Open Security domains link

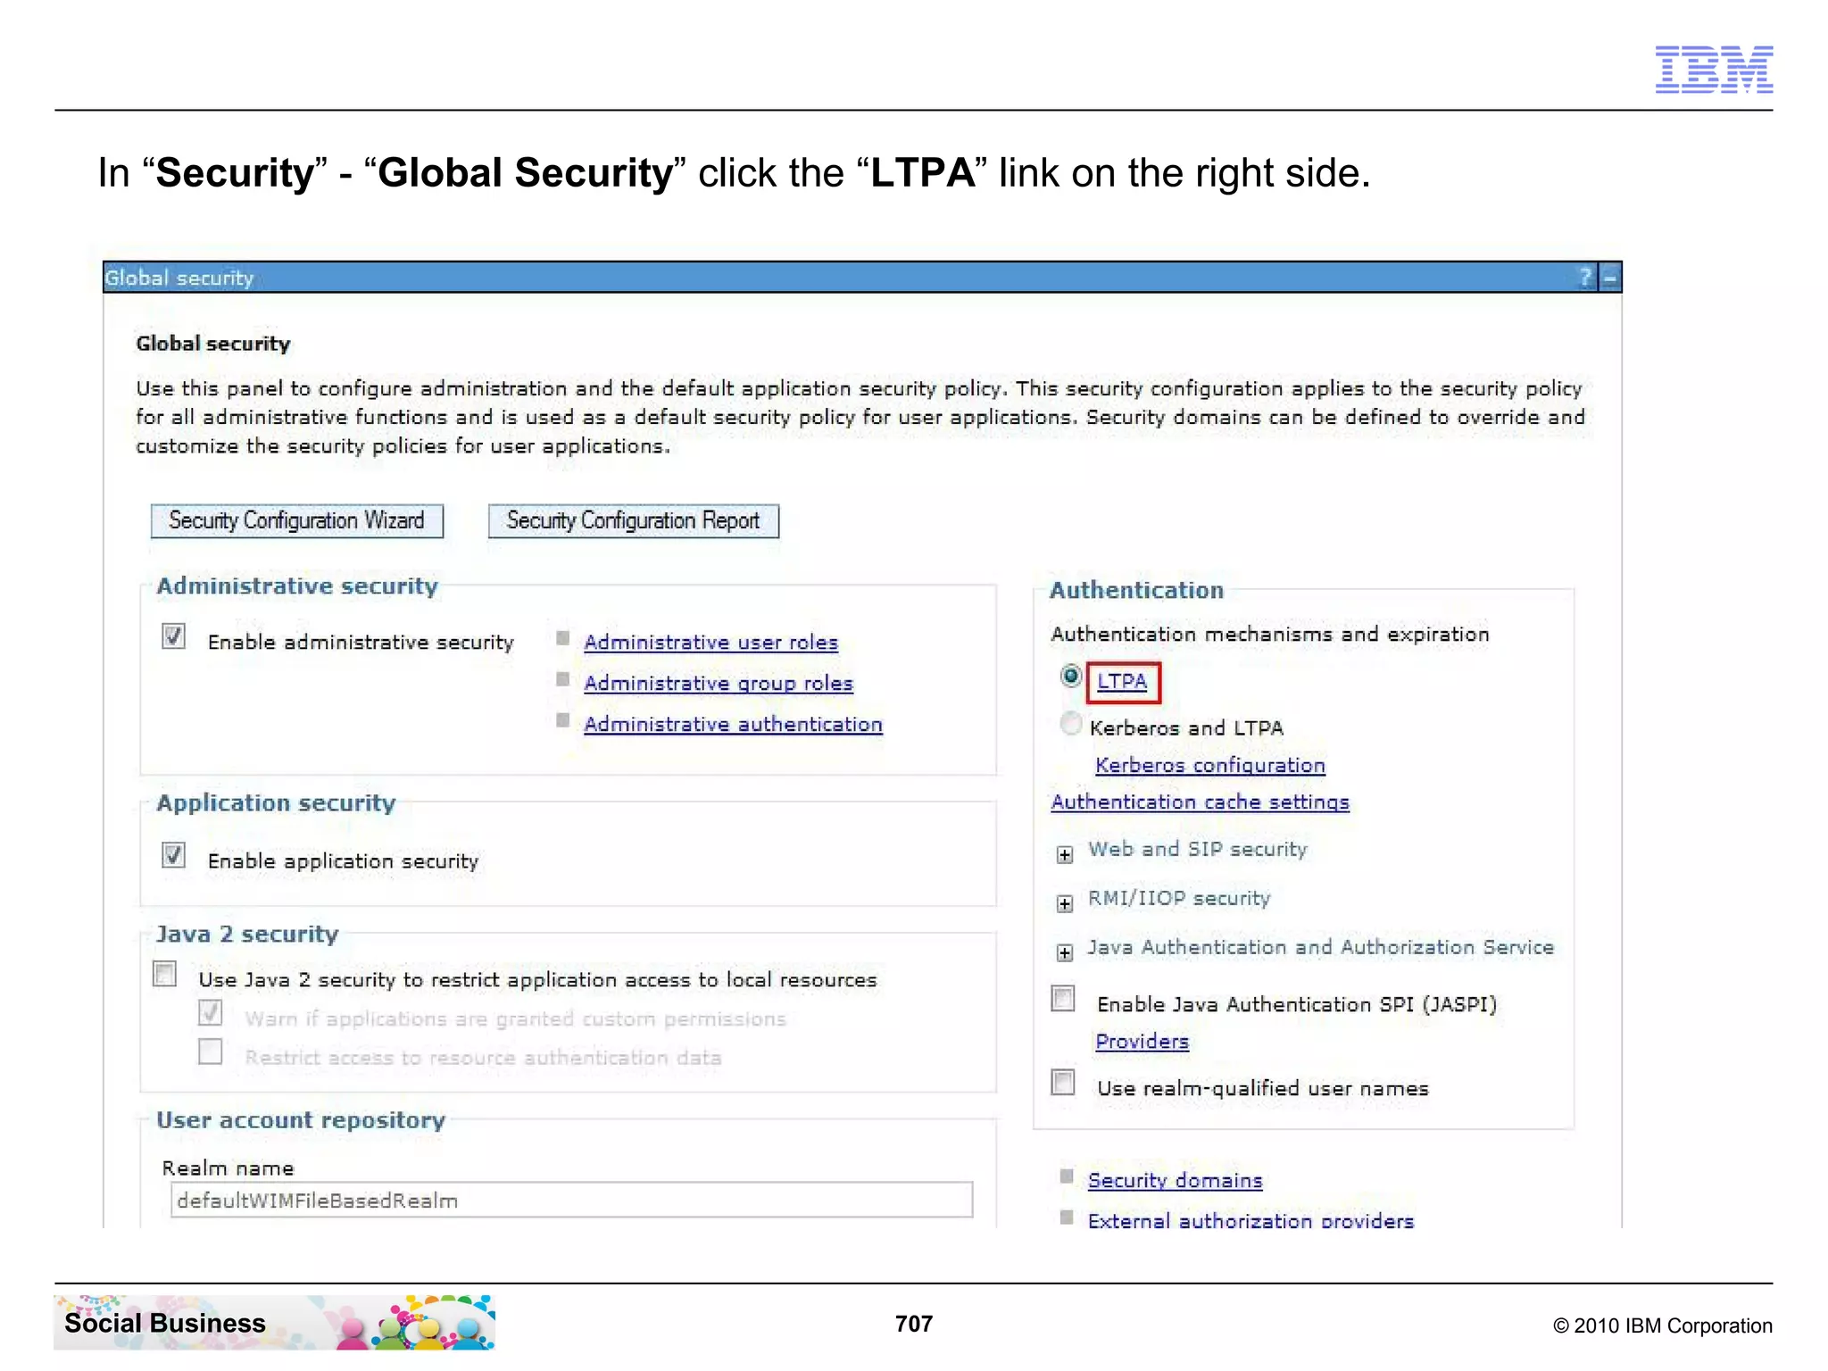1176,1181
